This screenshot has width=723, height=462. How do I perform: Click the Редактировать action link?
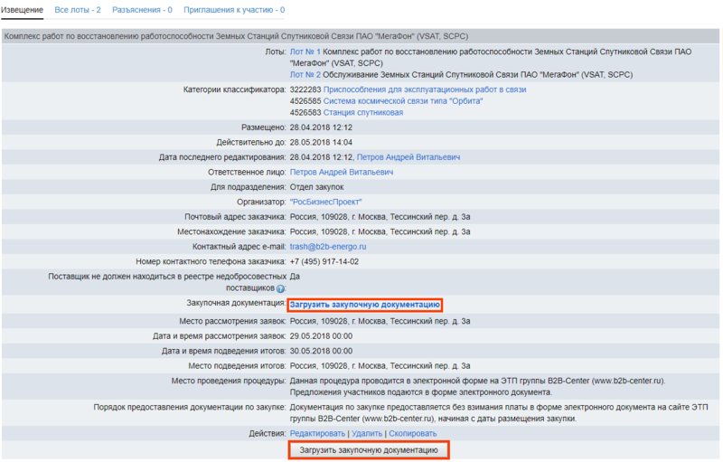coord(317,434)
